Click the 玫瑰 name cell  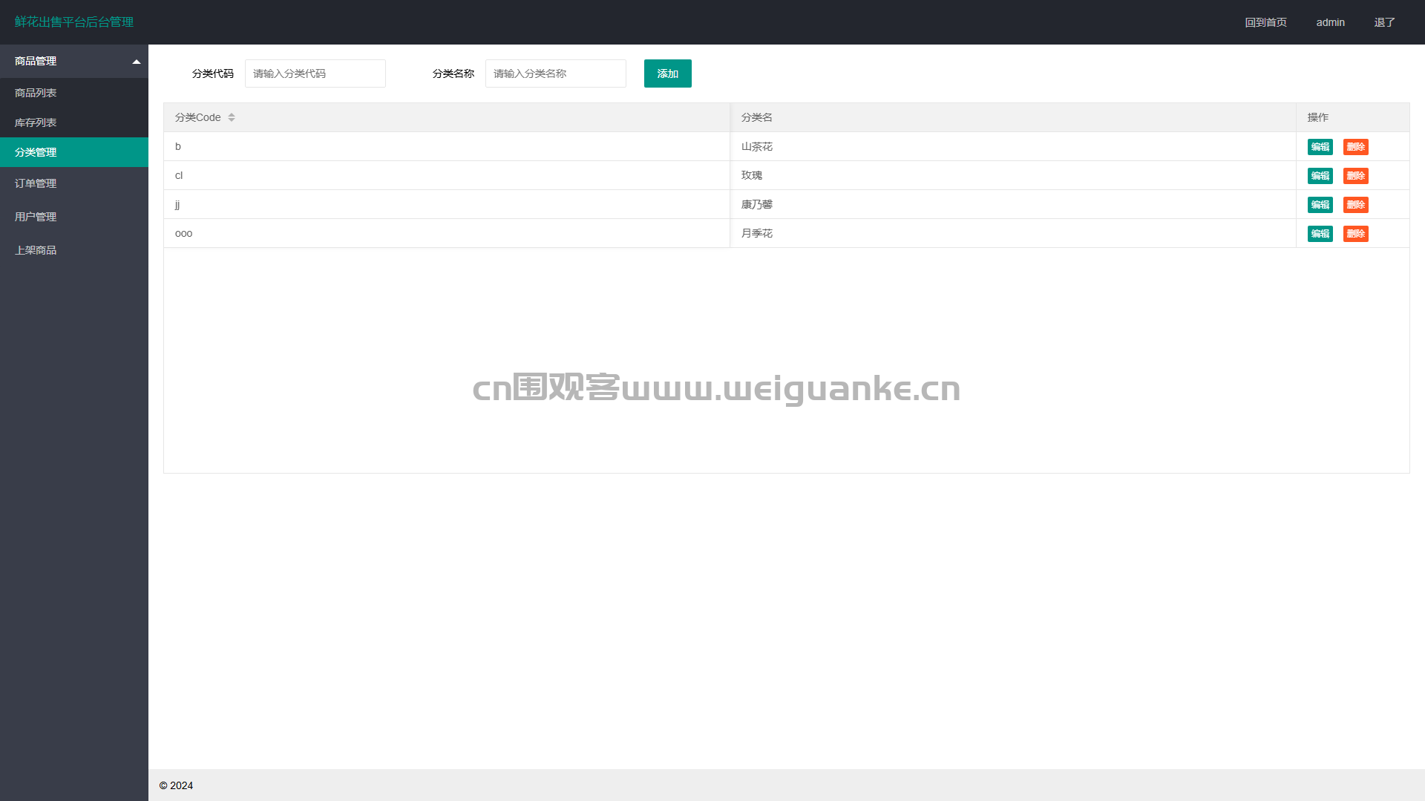[x=1013, y=175]
